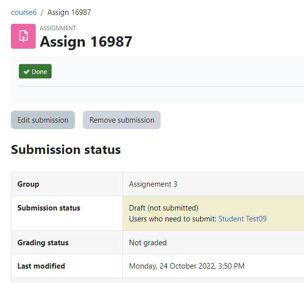Click the Submission status row label
This screenshot has height=283, width=304.
click(49, 208)
